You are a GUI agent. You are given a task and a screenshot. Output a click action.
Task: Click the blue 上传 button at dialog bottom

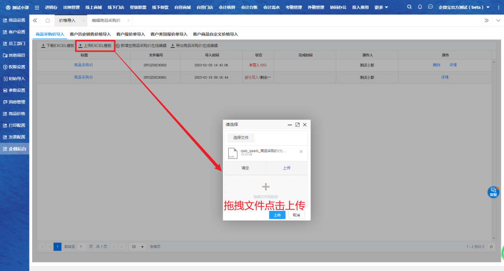tap(277, 215)
